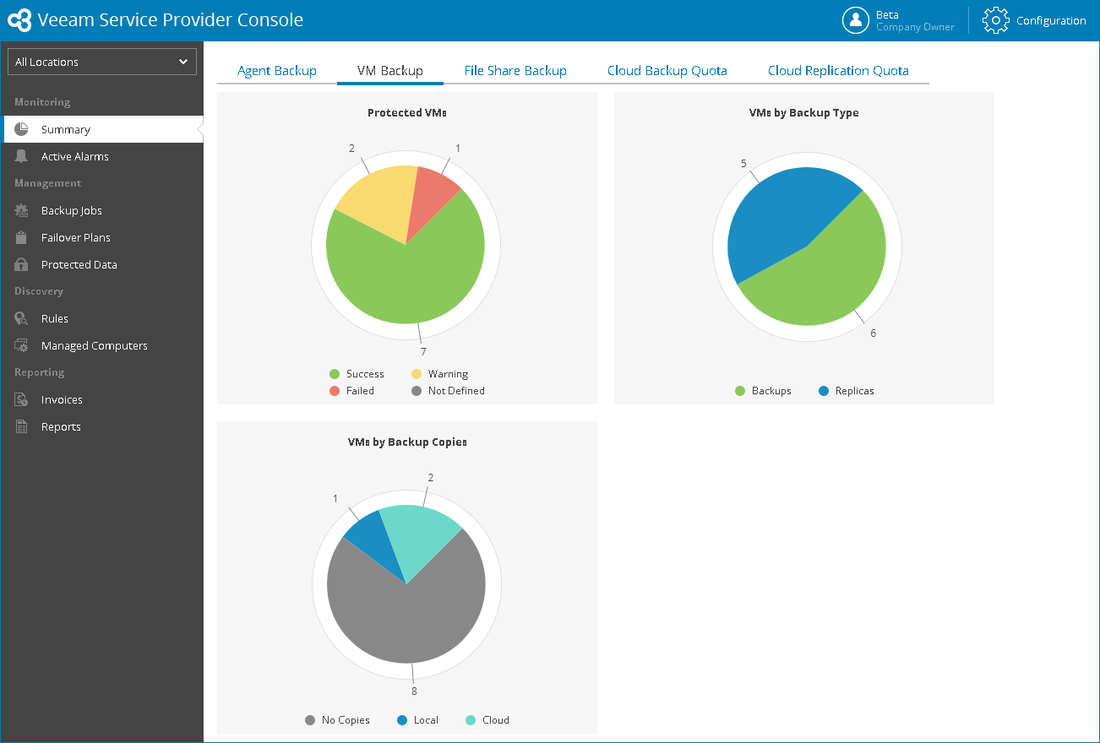Switch to the Agent Backup tab
1100x743 pixels.
(277, 71)
